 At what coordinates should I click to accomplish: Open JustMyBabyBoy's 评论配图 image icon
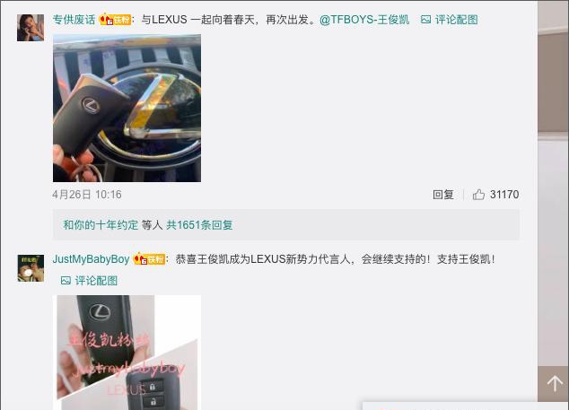coord(66,280)
